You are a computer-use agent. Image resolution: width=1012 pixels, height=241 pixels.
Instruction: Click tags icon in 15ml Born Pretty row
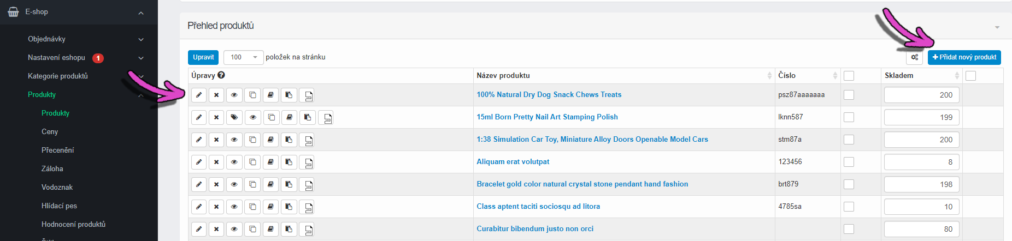[x=234, y=117]
